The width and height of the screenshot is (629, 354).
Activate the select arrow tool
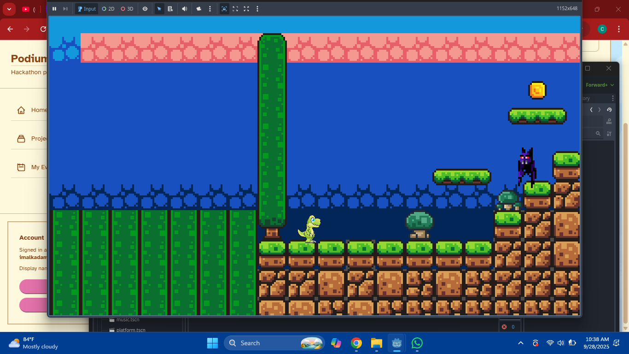[x=159, y=9]
